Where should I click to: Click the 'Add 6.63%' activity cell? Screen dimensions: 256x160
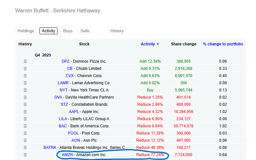tap(150, 76)
